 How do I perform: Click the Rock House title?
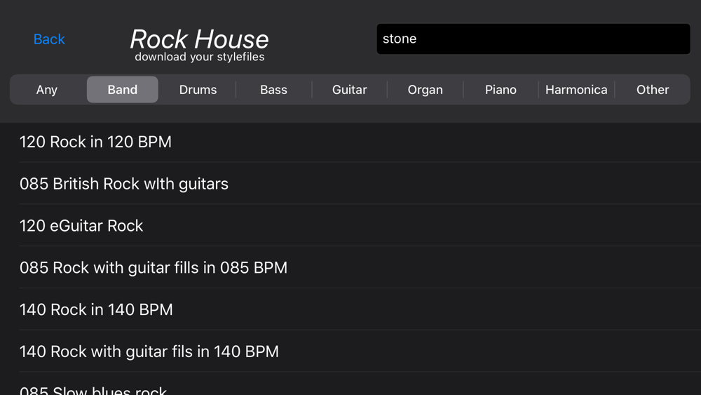(199, 39)
